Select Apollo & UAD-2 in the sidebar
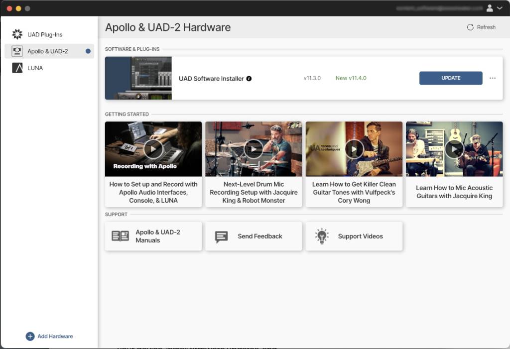The width and height of the screenshot is (510, 349). (x=48, y=51)
